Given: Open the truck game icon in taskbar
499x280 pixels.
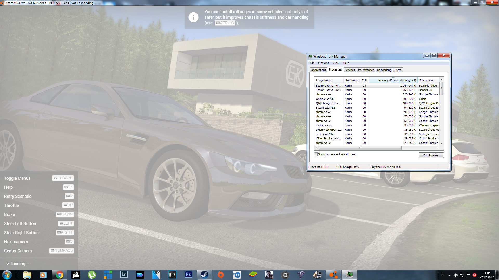Looking at the screenshot, I should [317, 275].
